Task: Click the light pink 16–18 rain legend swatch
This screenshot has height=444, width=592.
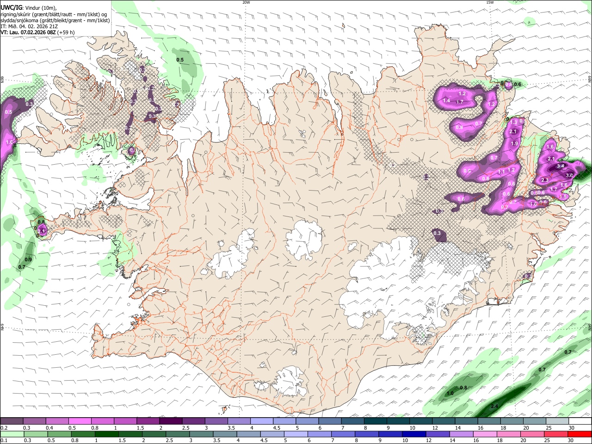Action: (485, 434)
